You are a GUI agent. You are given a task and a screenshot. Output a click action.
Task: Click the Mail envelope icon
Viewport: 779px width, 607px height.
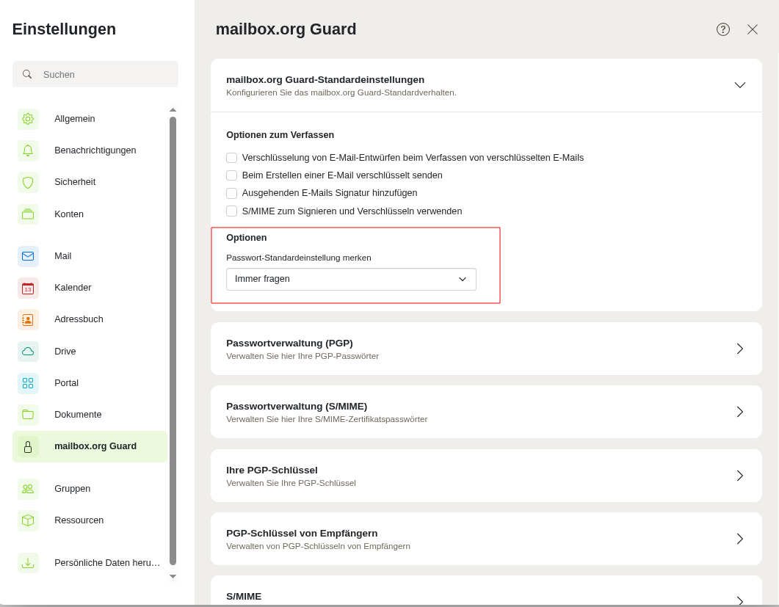pyautogui.click(x=28, y=256)
